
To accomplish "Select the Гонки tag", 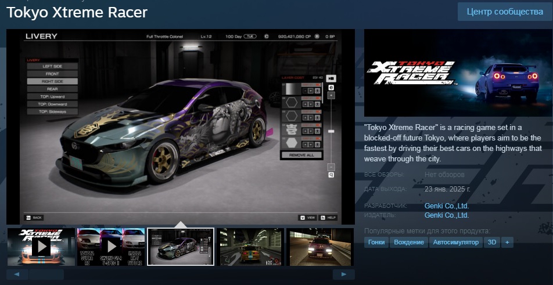I will pyautogui.click(x=376, y=242).
